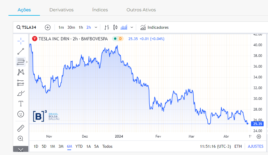
Task: Set date range to 1D
Action: [x=36, y=147]
